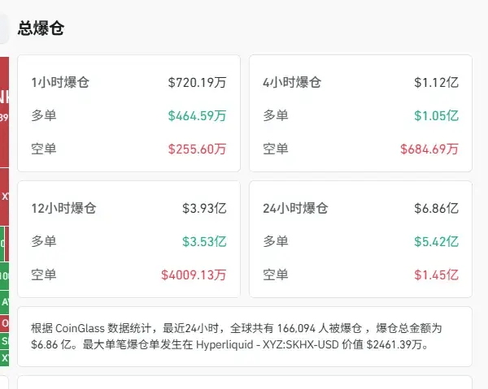
Task: Click the large red heatmap tile on left edge
Action: pyautogui.click(x=4, y=112)
